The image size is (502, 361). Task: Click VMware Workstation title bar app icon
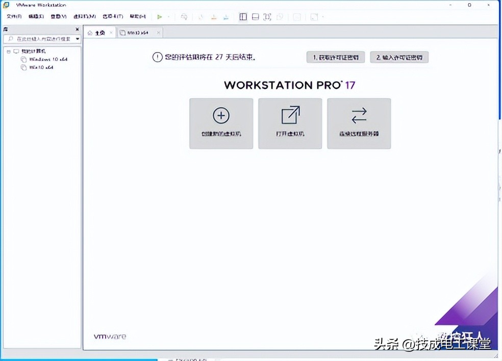[6, 5]
